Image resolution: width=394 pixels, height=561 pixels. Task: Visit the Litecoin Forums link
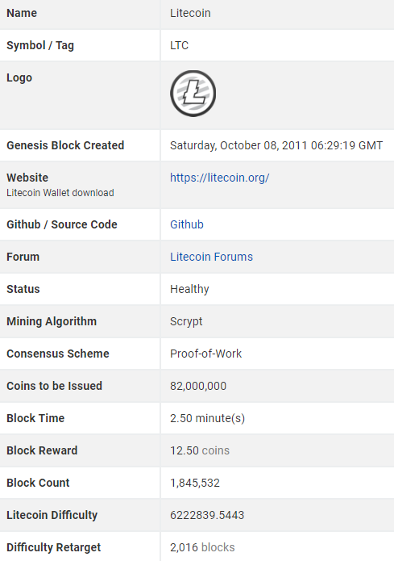pyautogui.click(x=211, y=257)
